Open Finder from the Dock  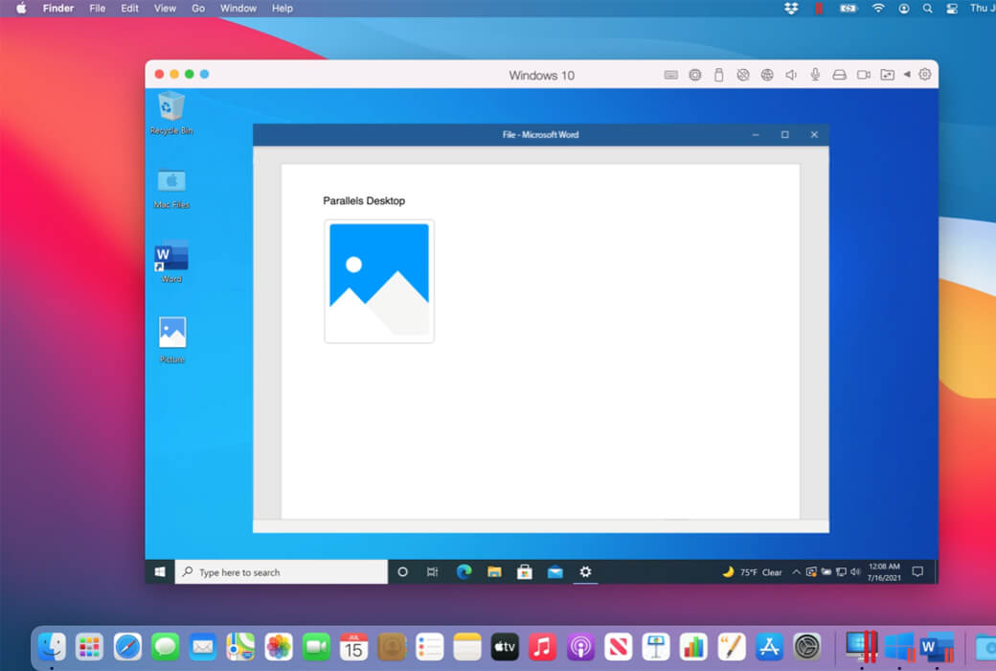tap(52, 647)
